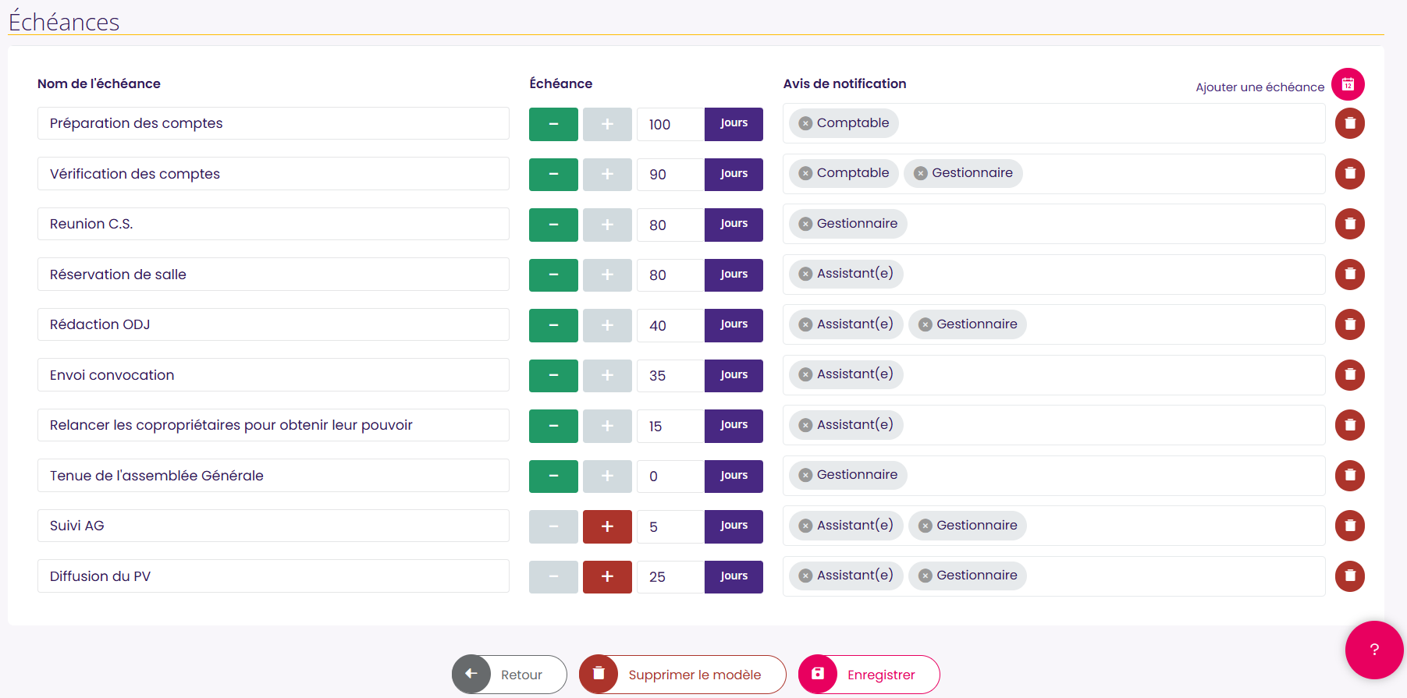Go back with the Retour button
Screen dimensions: 1407x698
point(509,675)
